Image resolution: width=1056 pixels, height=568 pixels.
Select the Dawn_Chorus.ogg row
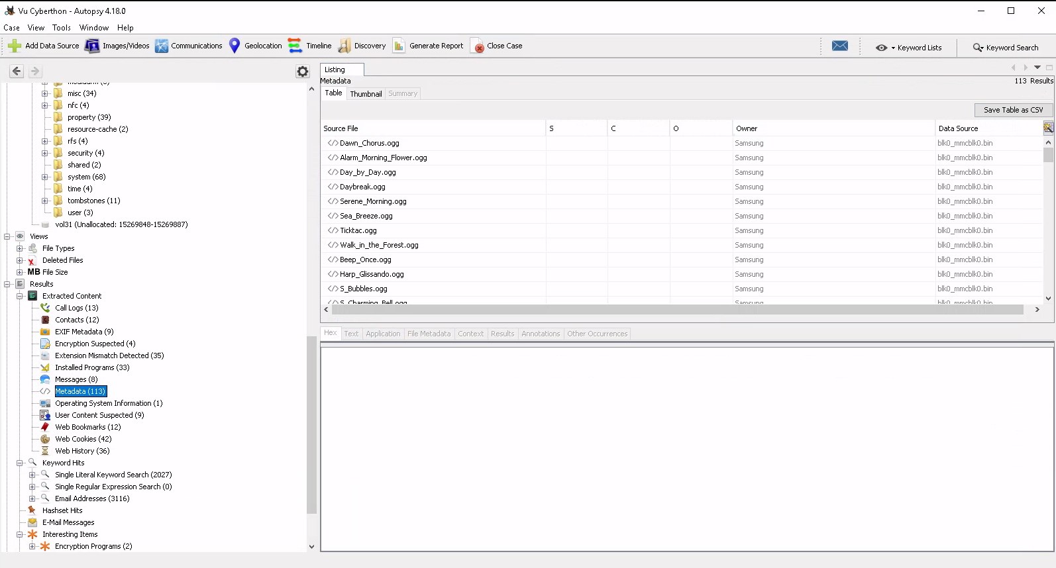coord(682,143)
